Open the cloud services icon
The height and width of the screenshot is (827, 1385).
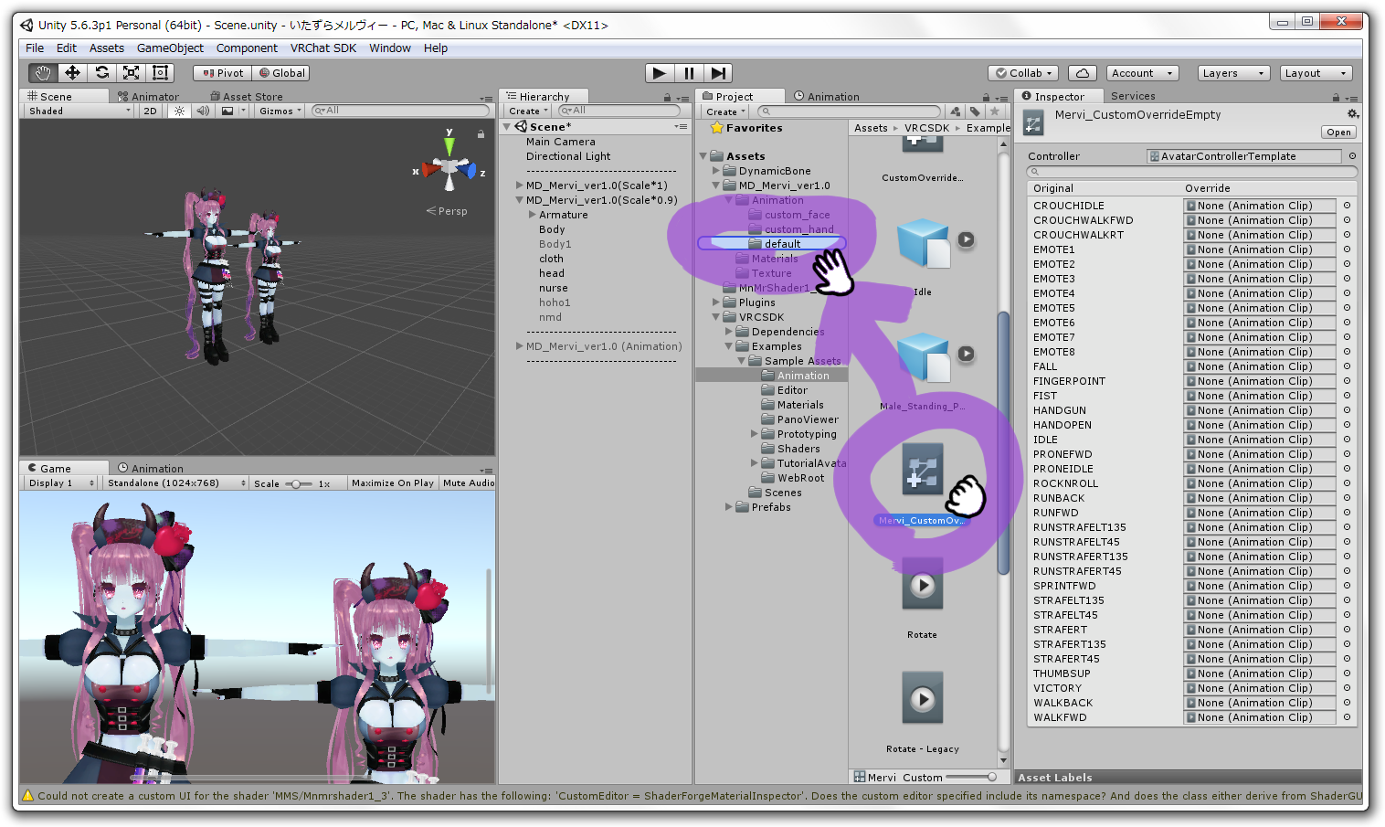pos(1082,73)
